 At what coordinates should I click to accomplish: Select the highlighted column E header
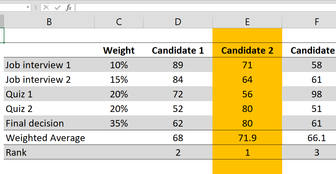[x=247, y=22]
